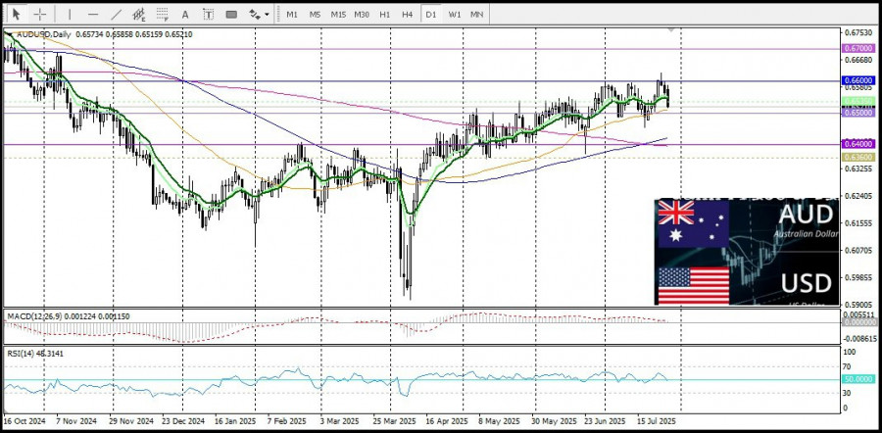The width and height of the screenshot is (882, 433).
Task: Click the RSI 50.0000 level label
Action: (x=858, y=379)
